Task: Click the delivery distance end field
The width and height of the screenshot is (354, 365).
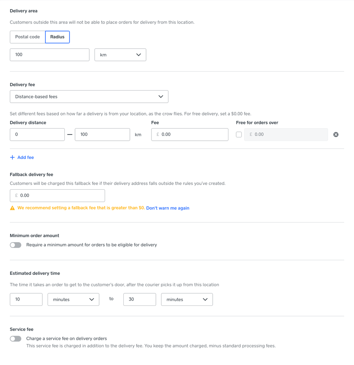Action: coord(102,134)
